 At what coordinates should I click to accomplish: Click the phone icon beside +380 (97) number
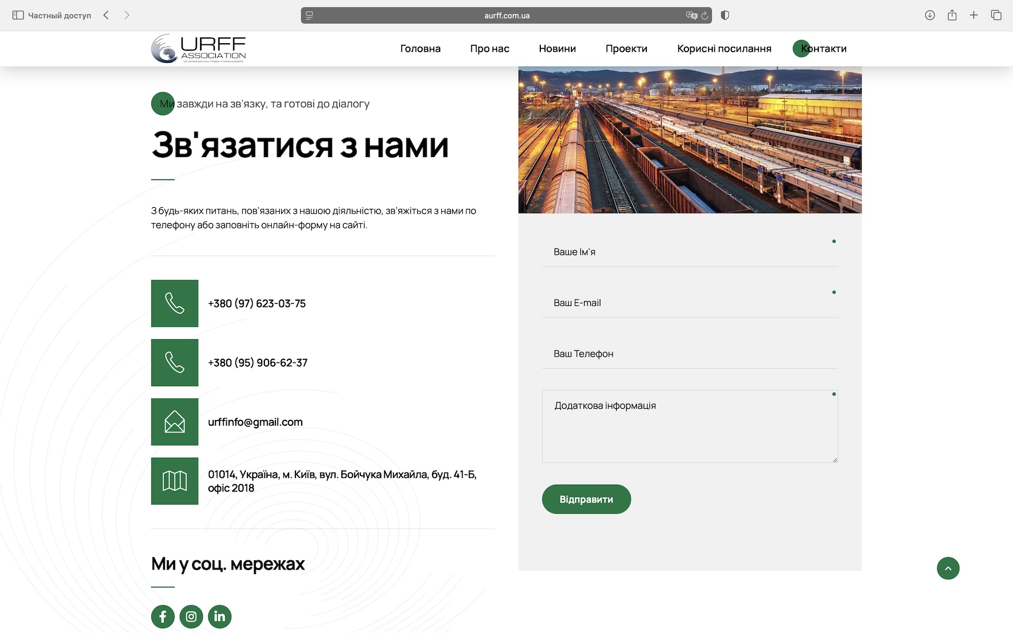tap(175, 303)
